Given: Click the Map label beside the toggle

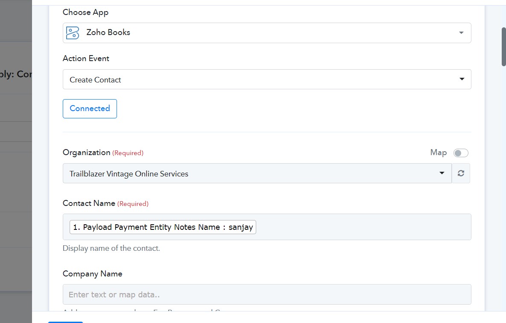Looking at the screenshot, I should (438, 153).
